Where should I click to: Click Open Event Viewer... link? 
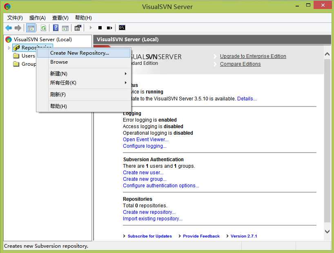[x=146, y=140]
